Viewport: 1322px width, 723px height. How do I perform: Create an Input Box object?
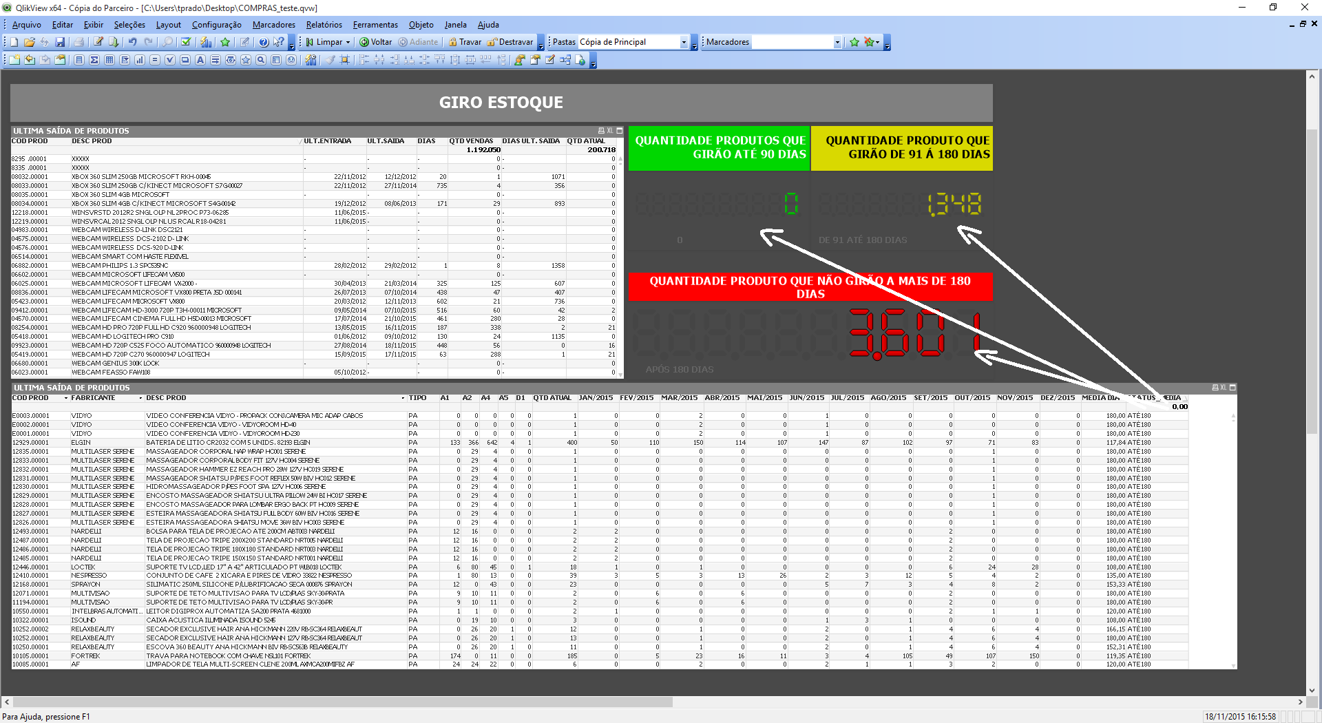click(x=155, y=60)
